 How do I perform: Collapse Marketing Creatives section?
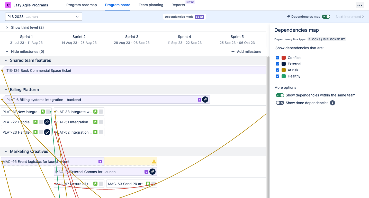click(6, 151)
